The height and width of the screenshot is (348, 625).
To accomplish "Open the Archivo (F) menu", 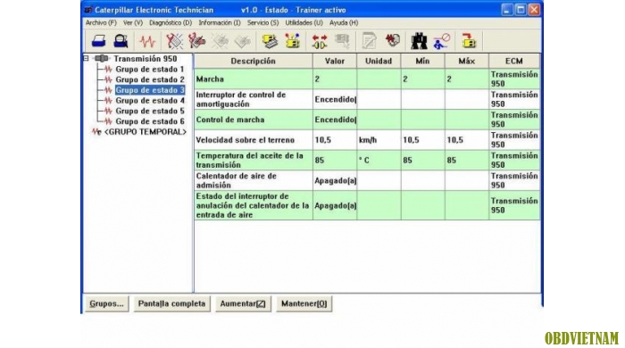I will tap(101, 22).
